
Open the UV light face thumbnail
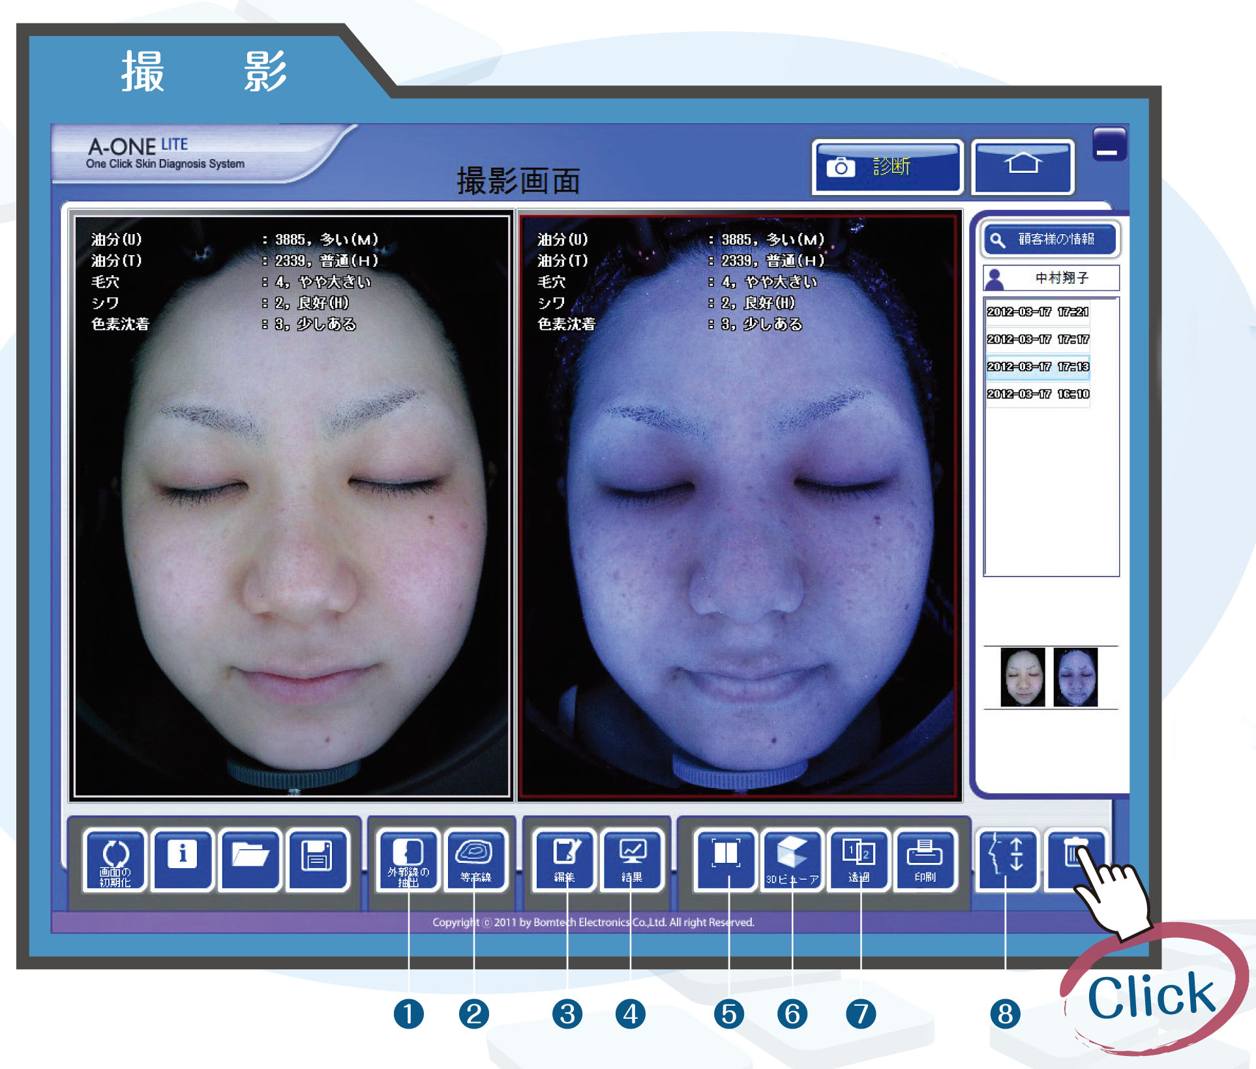point(1075,677)
